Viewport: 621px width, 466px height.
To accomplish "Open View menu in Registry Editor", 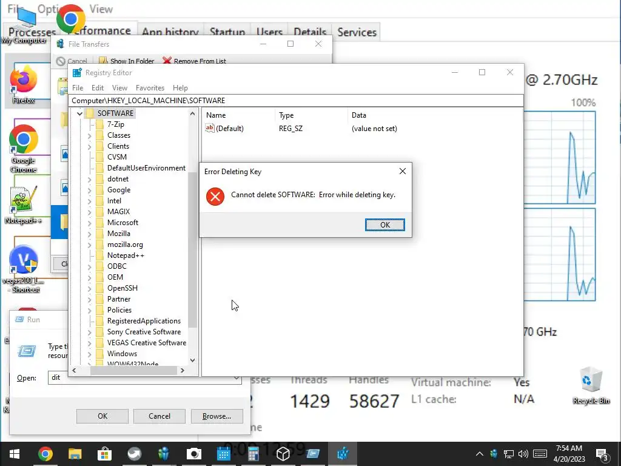I will point(119,88).
